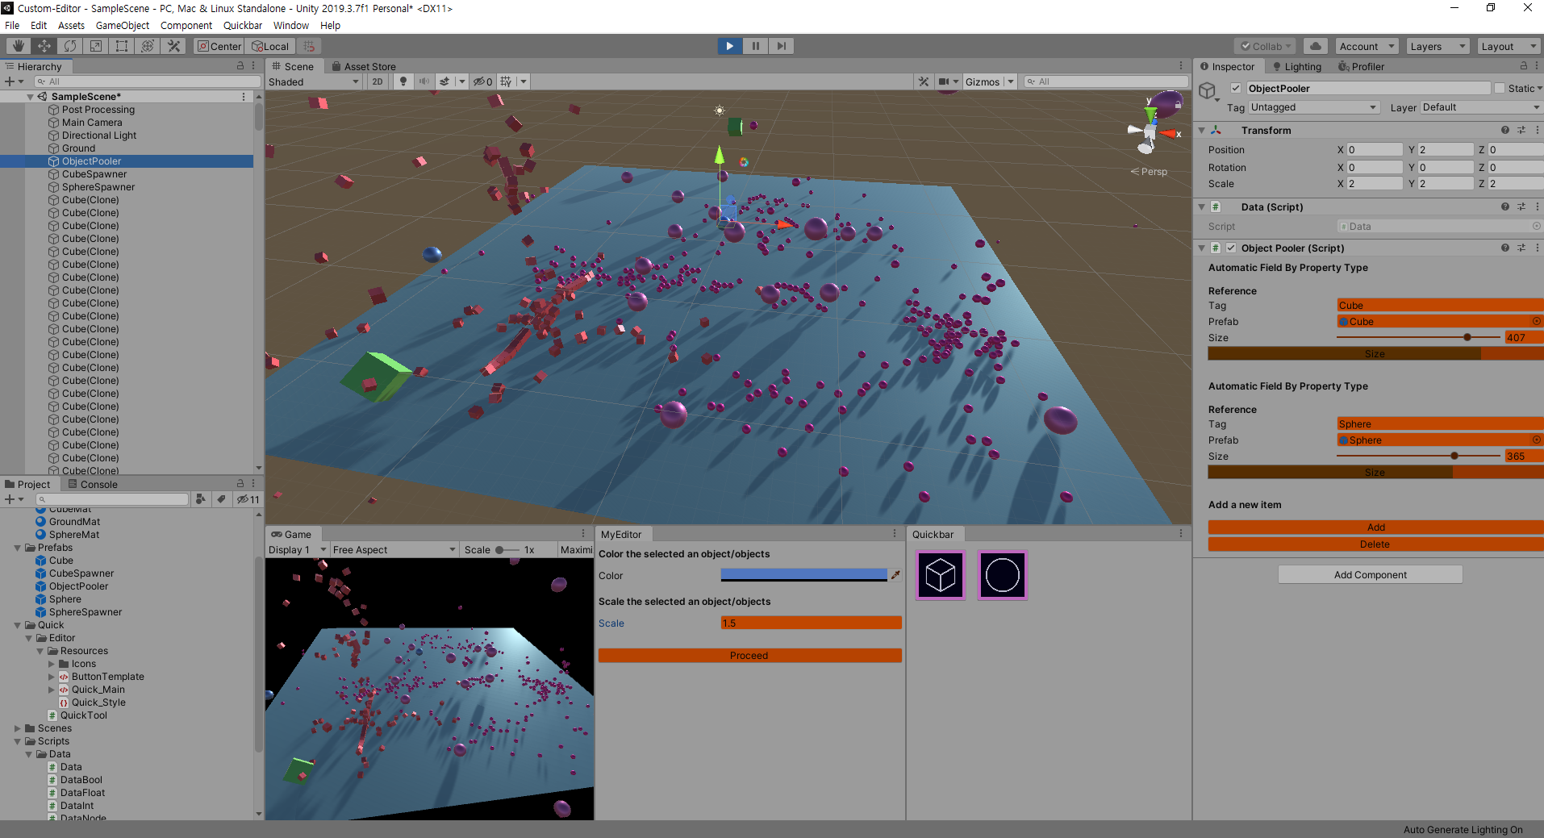Toggle Local handle rotation button
Image resolution: width=1544 pixels, height=838 pixels.
tap(270, 46)
